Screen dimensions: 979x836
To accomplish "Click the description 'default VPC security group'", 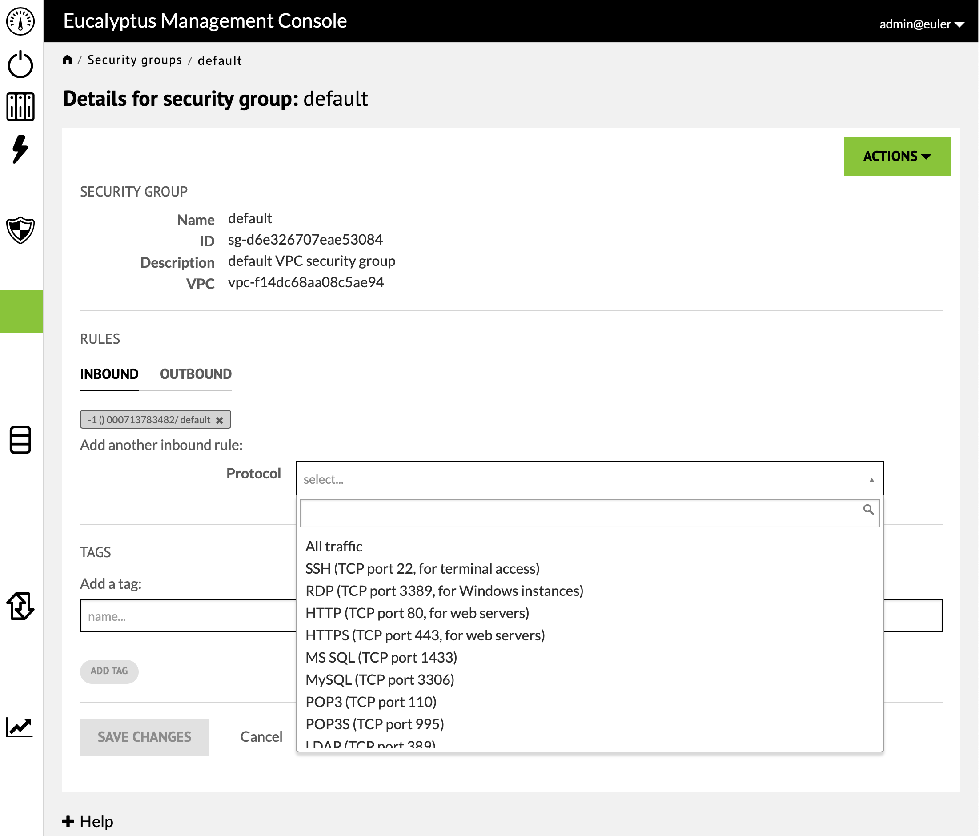I will (x=311, y=261).
